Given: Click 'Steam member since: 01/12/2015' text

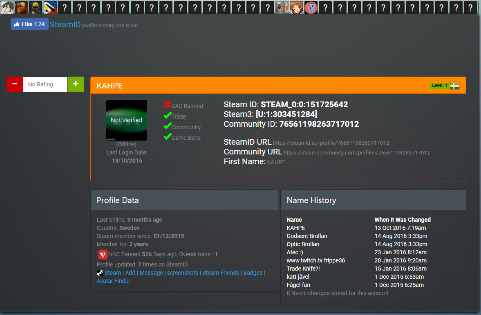Looking at the screenshot, I should pos(140,236).
